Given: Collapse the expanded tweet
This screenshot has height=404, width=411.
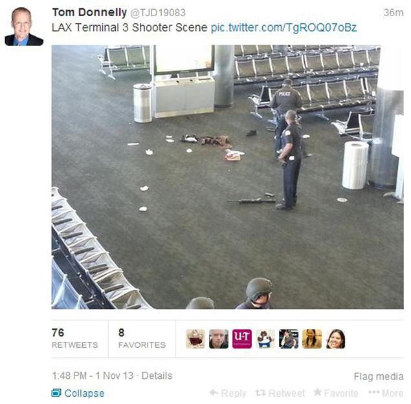Looking at the screenshot, I should click(78, 393).
